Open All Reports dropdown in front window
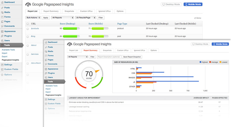The height and width of the screenshot is (127, 231). click(x=77, y=57)
